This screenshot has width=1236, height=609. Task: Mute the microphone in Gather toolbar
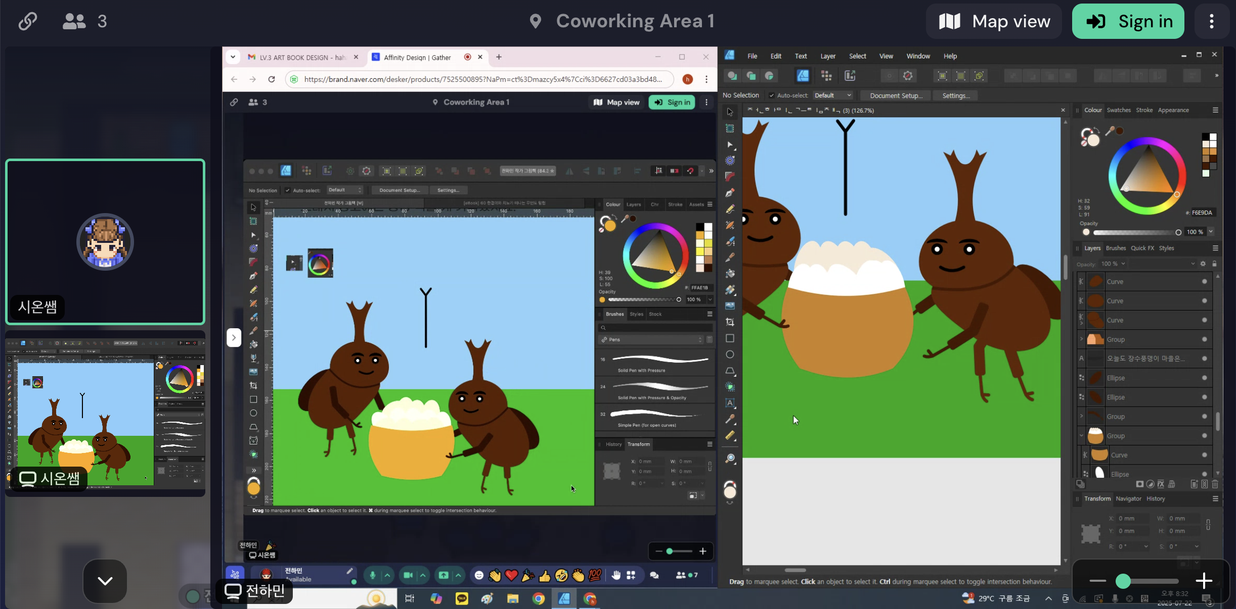(x=373, y=575)
